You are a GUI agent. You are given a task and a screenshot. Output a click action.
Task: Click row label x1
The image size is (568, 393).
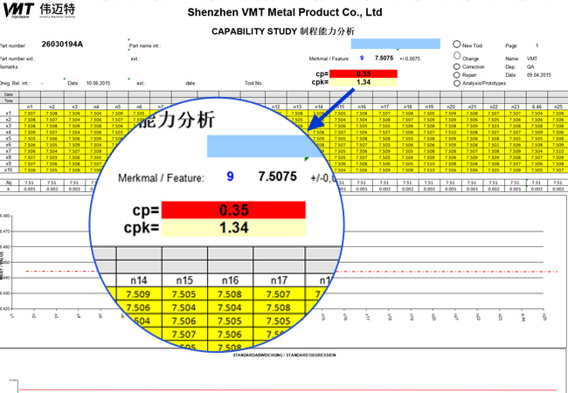point(8,114)
